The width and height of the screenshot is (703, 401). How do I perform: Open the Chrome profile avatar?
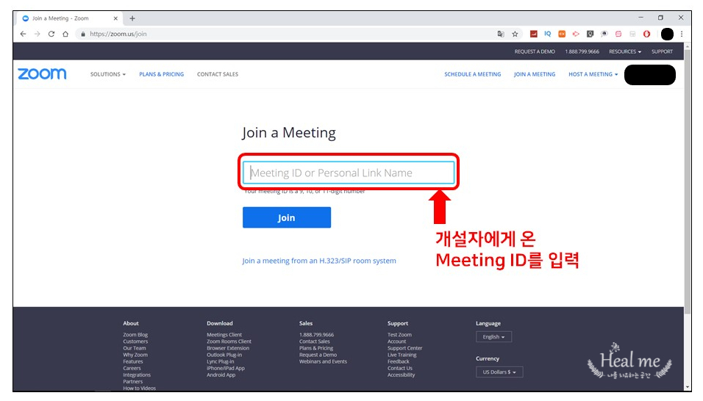667,34
